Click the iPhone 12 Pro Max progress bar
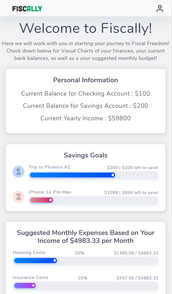 94,200
